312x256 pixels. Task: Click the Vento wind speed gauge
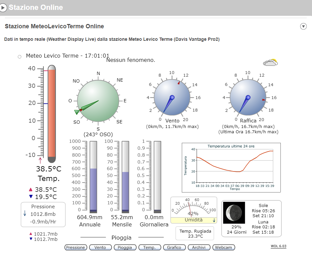tap(172, 97)
